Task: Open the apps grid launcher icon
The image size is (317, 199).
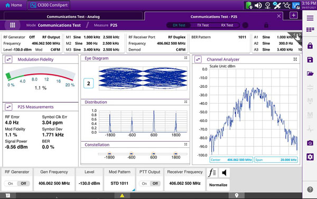Action: [x=13, y=25]
